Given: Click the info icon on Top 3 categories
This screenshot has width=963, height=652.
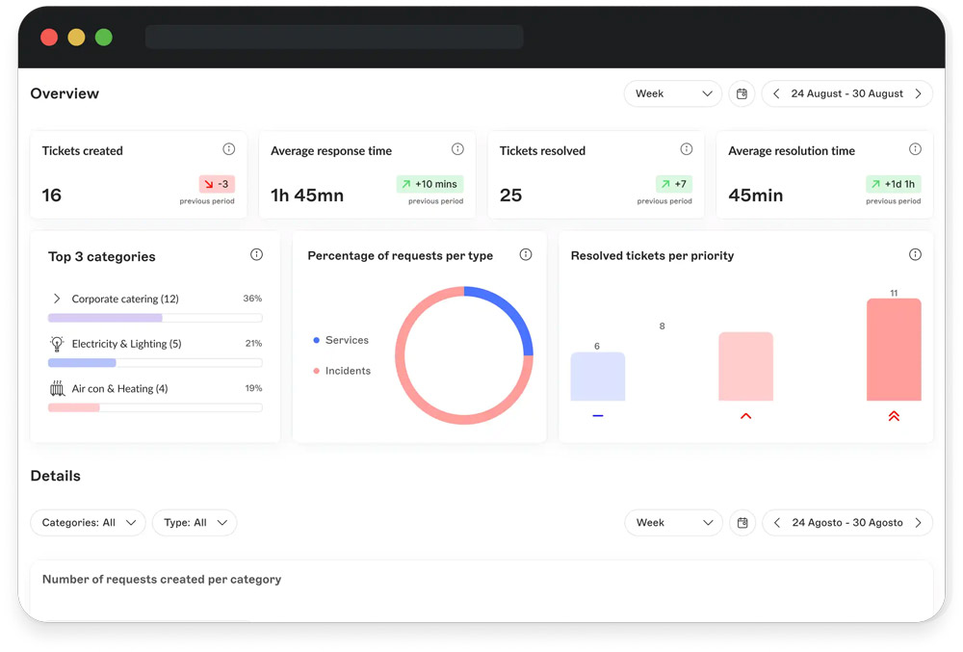Looking at the screenshot, I should [x=256, y=255].
